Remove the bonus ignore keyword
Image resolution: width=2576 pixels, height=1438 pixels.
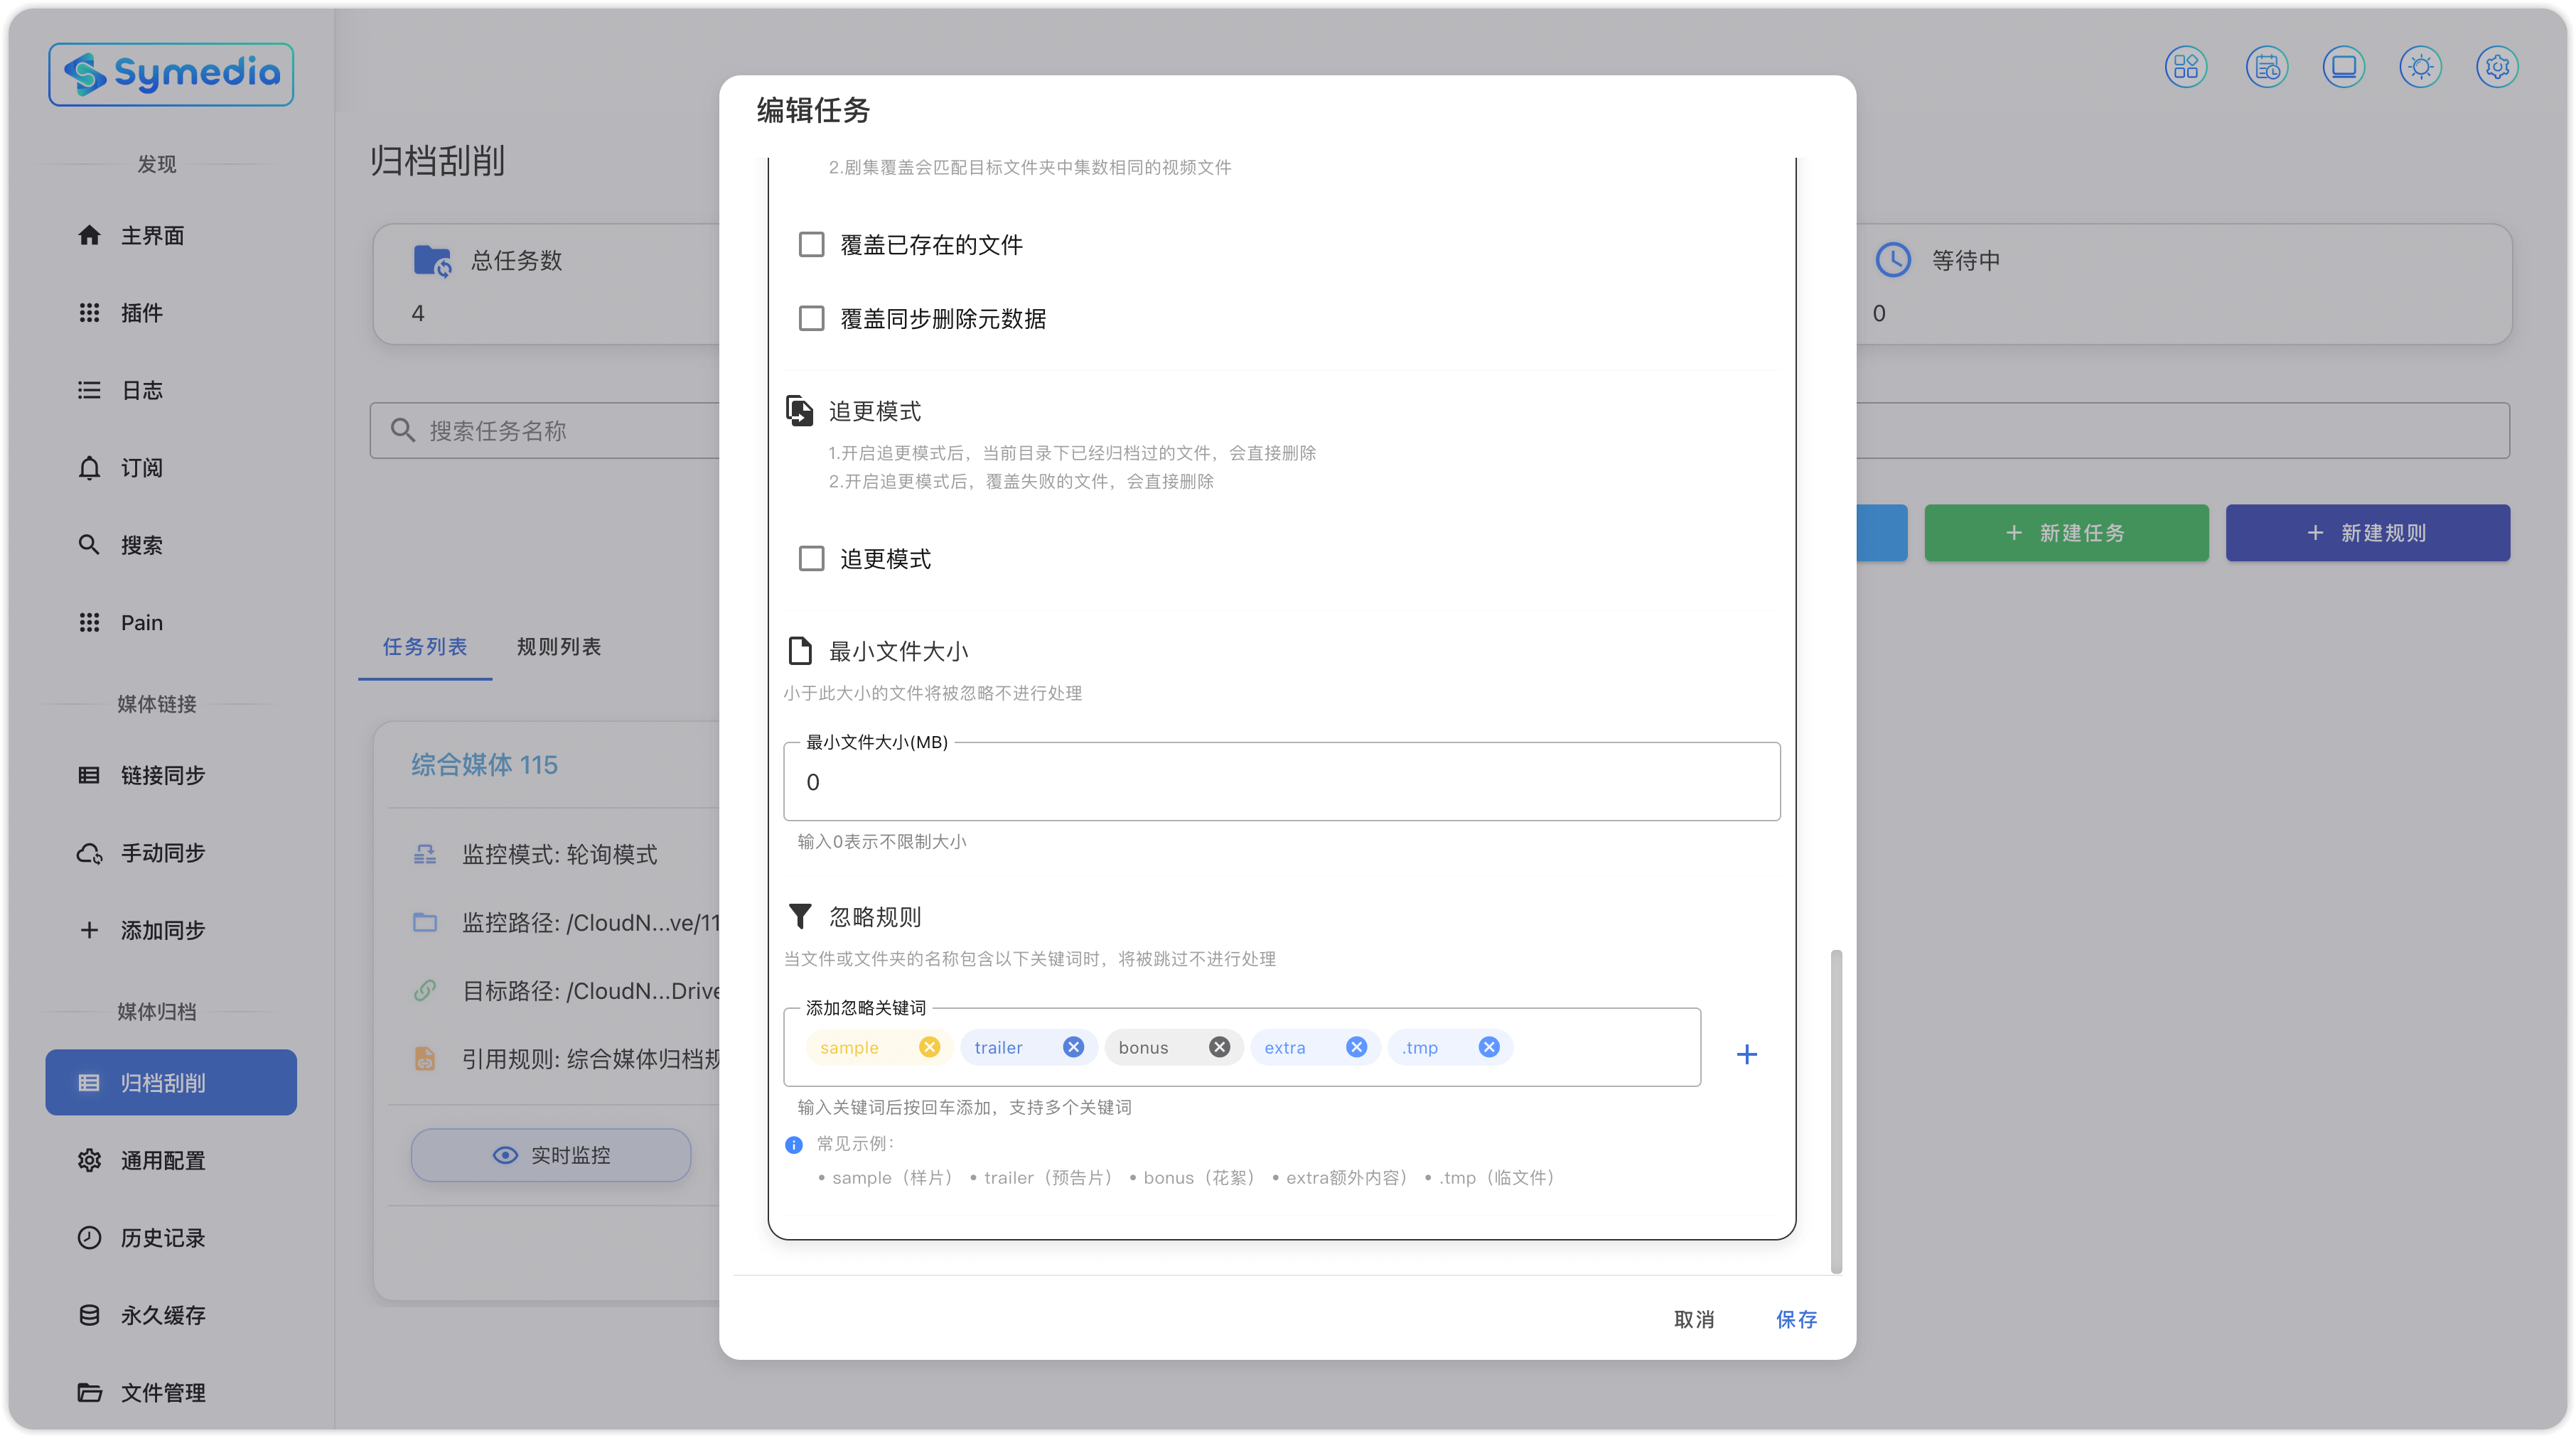click(x=1219, y=1047)
